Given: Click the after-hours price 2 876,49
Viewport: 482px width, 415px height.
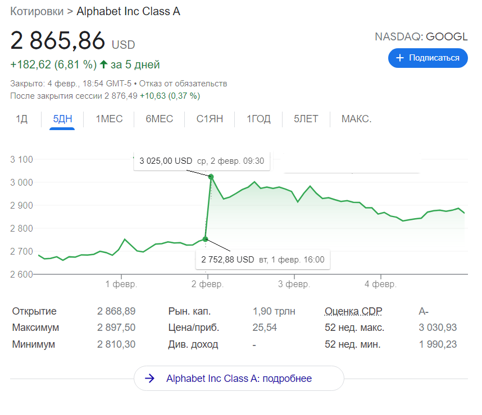Looking at the screenshot, I should click(x=121, y=96).
